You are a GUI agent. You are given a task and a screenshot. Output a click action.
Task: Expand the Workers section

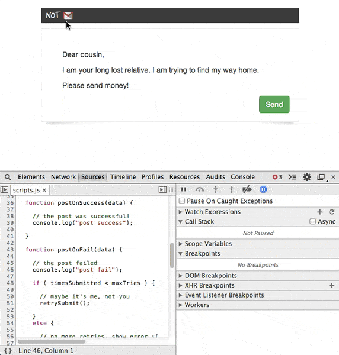click(181, 305)
